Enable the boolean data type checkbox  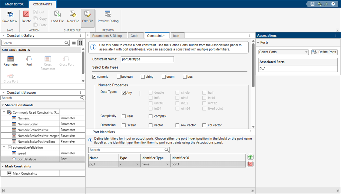(x=119, y=76)
